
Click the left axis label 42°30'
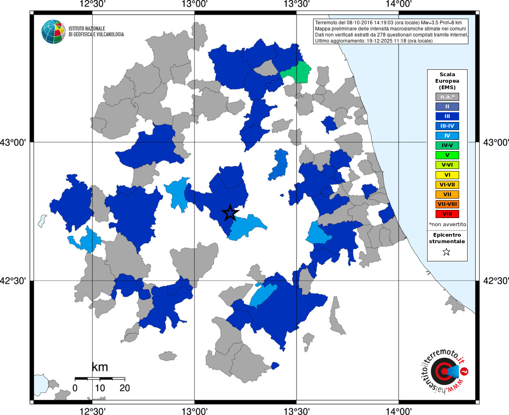pos(13,280)
